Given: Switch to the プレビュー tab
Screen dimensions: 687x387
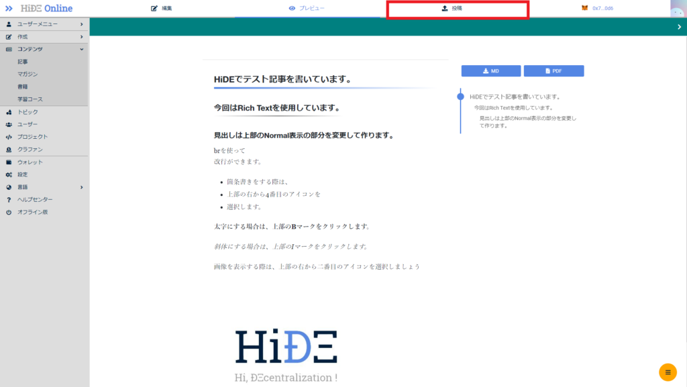Looking at the screenshot, I should click(307, 8).
